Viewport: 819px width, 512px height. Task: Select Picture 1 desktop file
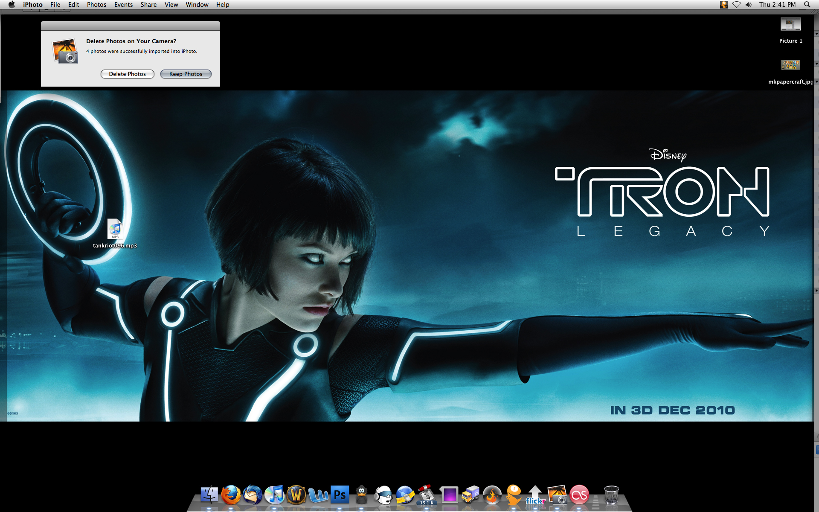[791, 30]
